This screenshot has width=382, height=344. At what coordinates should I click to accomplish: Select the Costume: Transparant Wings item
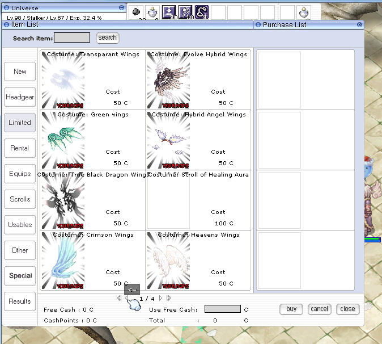[x=92, y=80]
